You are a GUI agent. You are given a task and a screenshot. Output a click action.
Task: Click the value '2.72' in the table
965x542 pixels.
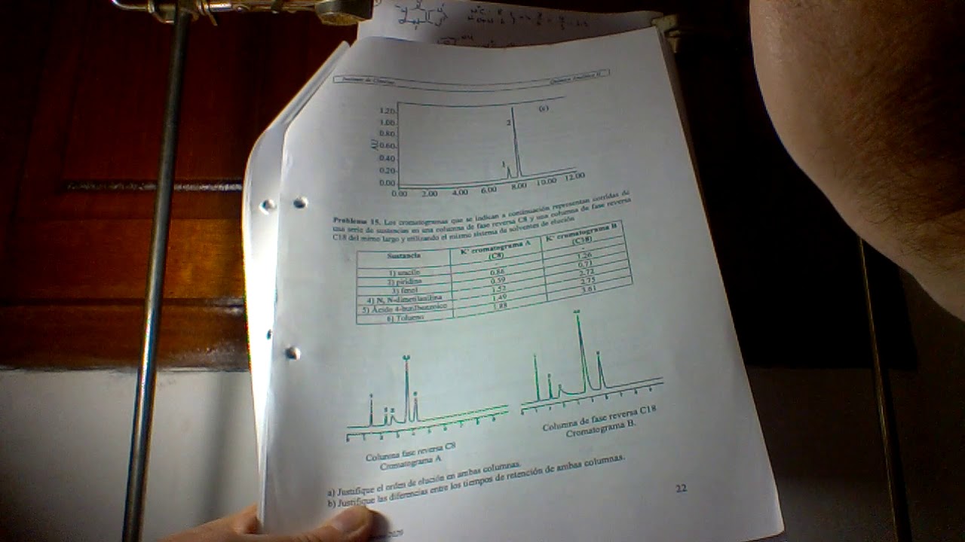(587, 272)
